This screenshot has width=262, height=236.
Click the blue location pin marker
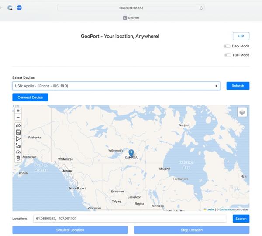131,152
